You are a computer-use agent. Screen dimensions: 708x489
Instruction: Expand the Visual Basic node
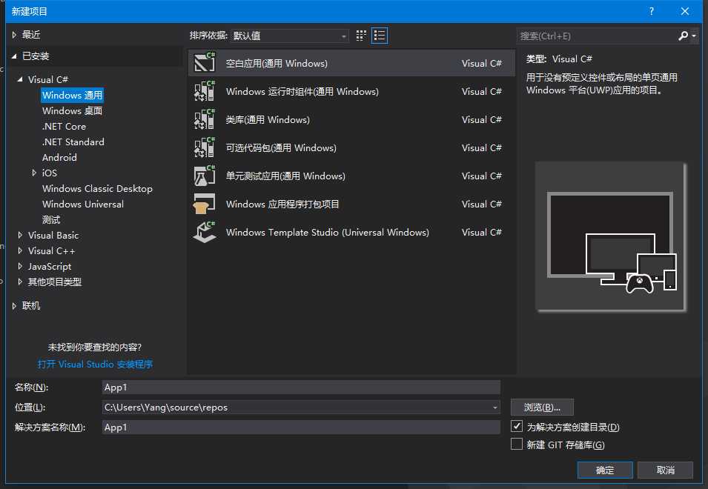pyautogui.click(x=20, y=235)
